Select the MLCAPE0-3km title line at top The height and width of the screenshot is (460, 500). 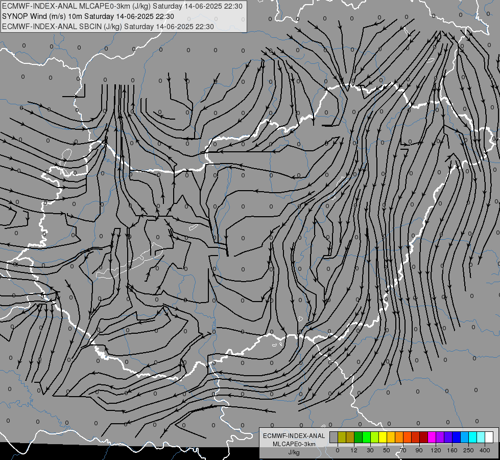(x=122, y=6)
